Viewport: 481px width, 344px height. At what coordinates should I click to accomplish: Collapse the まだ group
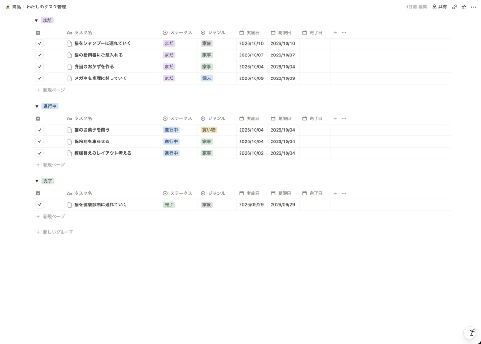point(36,21)
